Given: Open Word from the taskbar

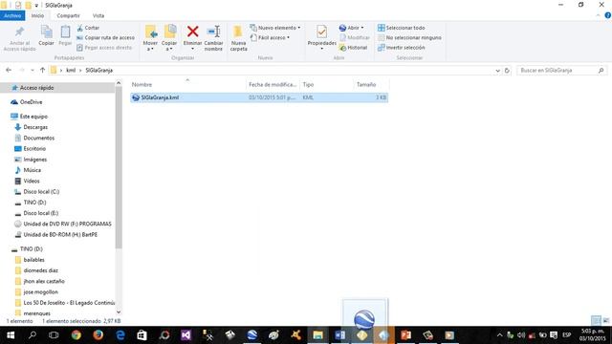Looking at the screenshot, I should (340, 335).
